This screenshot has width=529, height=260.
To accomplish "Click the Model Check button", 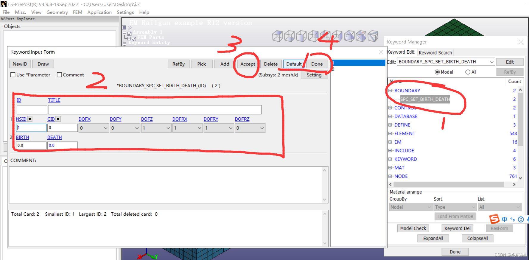I will (x=413, y=228).
